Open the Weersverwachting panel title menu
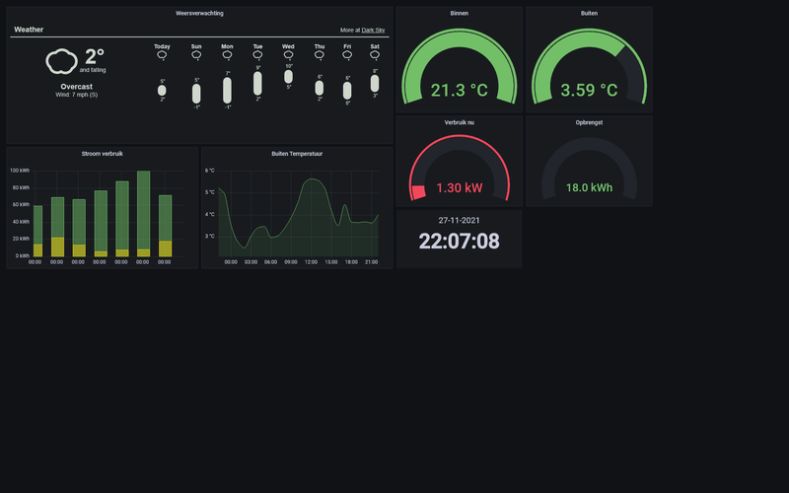789x493 pixels. coord(199,14)
